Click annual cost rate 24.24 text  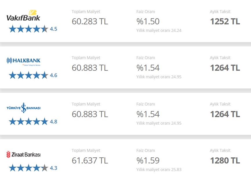pyautogui.click(x=159, y=30)
